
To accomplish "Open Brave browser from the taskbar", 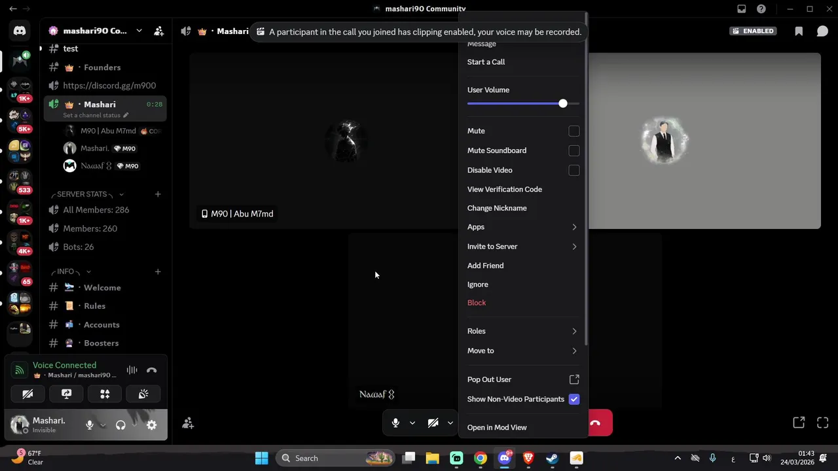I will click(x=528, y=458).
